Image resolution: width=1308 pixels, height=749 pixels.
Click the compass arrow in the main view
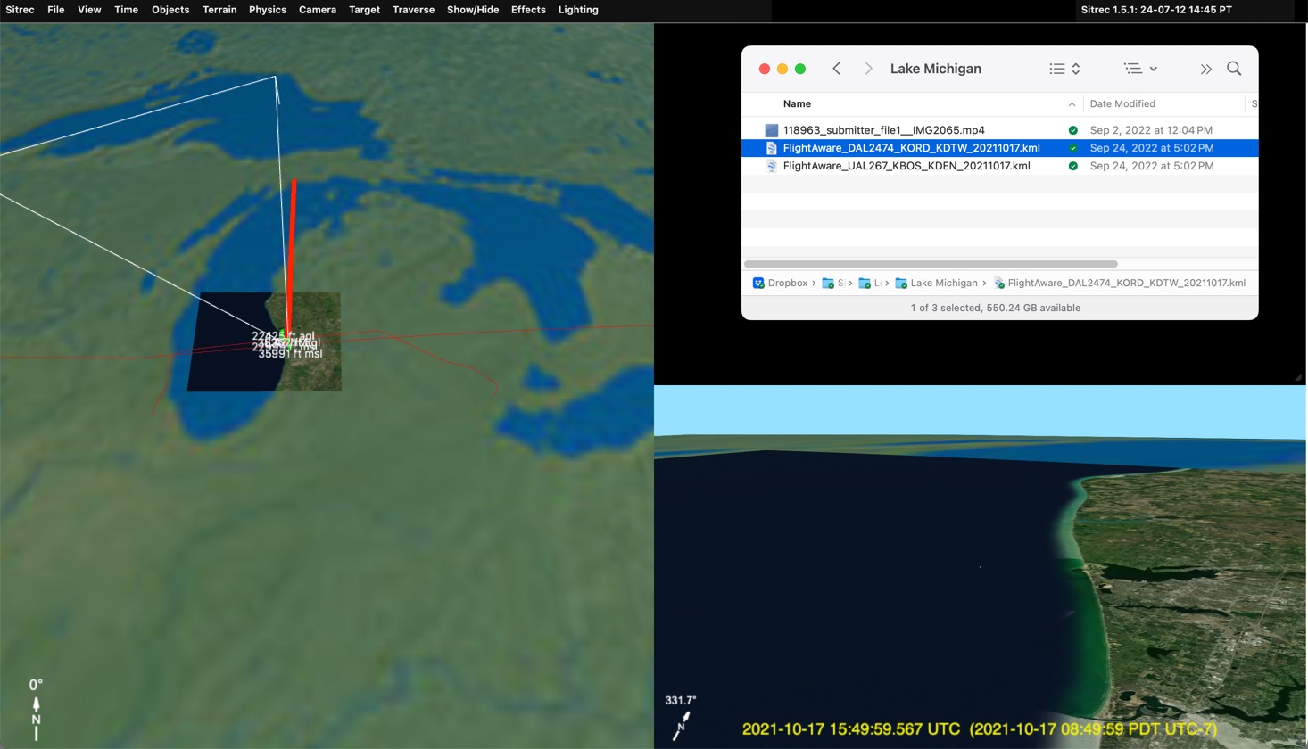(x=35, y=704)
